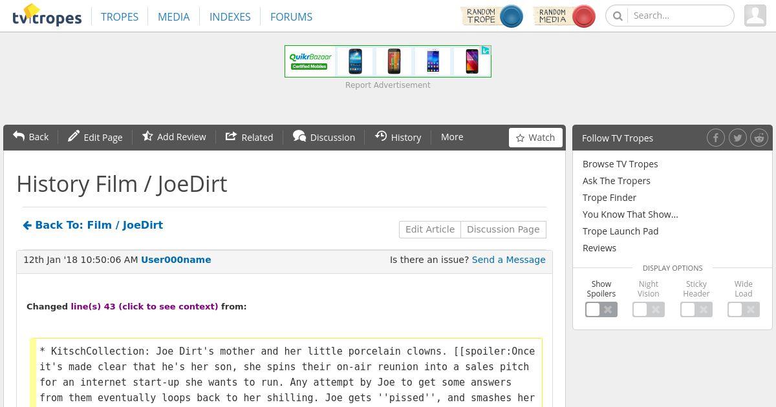Viewport: 776px width, 407px height.
Task: Open the TV Tropes home logo
Action: [47, 16]
